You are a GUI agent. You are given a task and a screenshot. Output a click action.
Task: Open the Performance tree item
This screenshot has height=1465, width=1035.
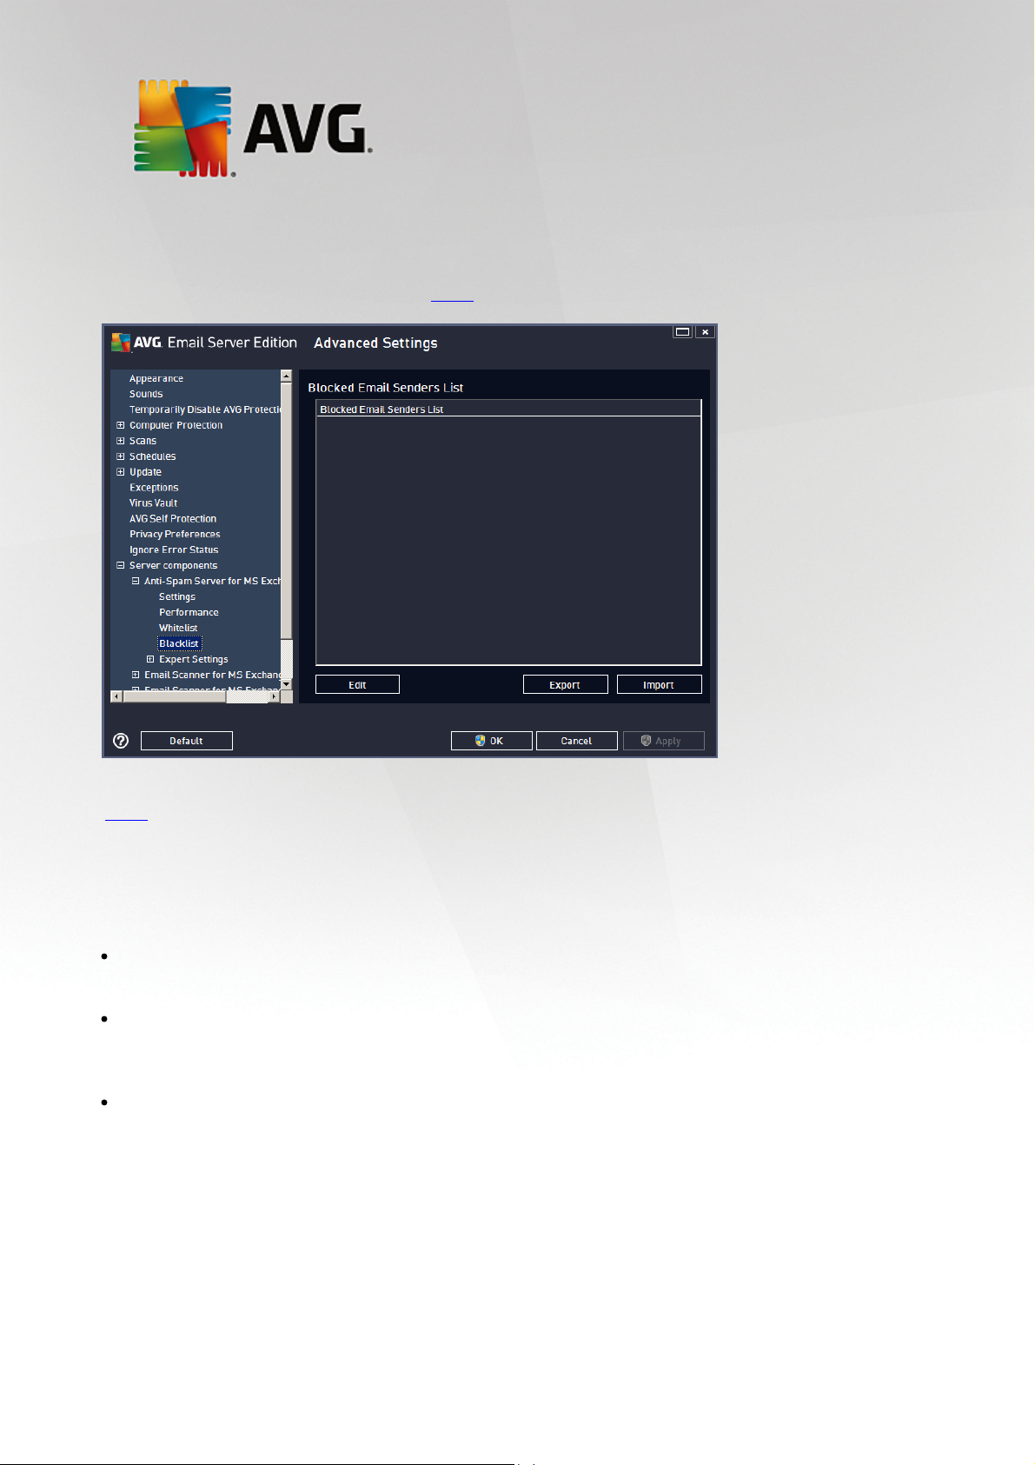pyautogui.click(x=189, y=613)
